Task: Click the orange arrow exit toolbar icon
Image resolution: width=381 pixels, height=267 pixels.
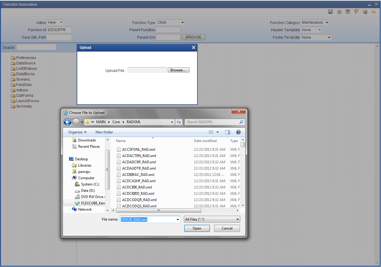Action: (x=374, y=12)
